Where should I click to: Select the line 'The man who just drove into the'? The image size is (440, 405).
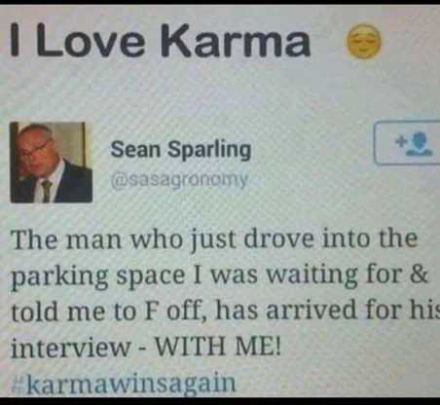215,240
